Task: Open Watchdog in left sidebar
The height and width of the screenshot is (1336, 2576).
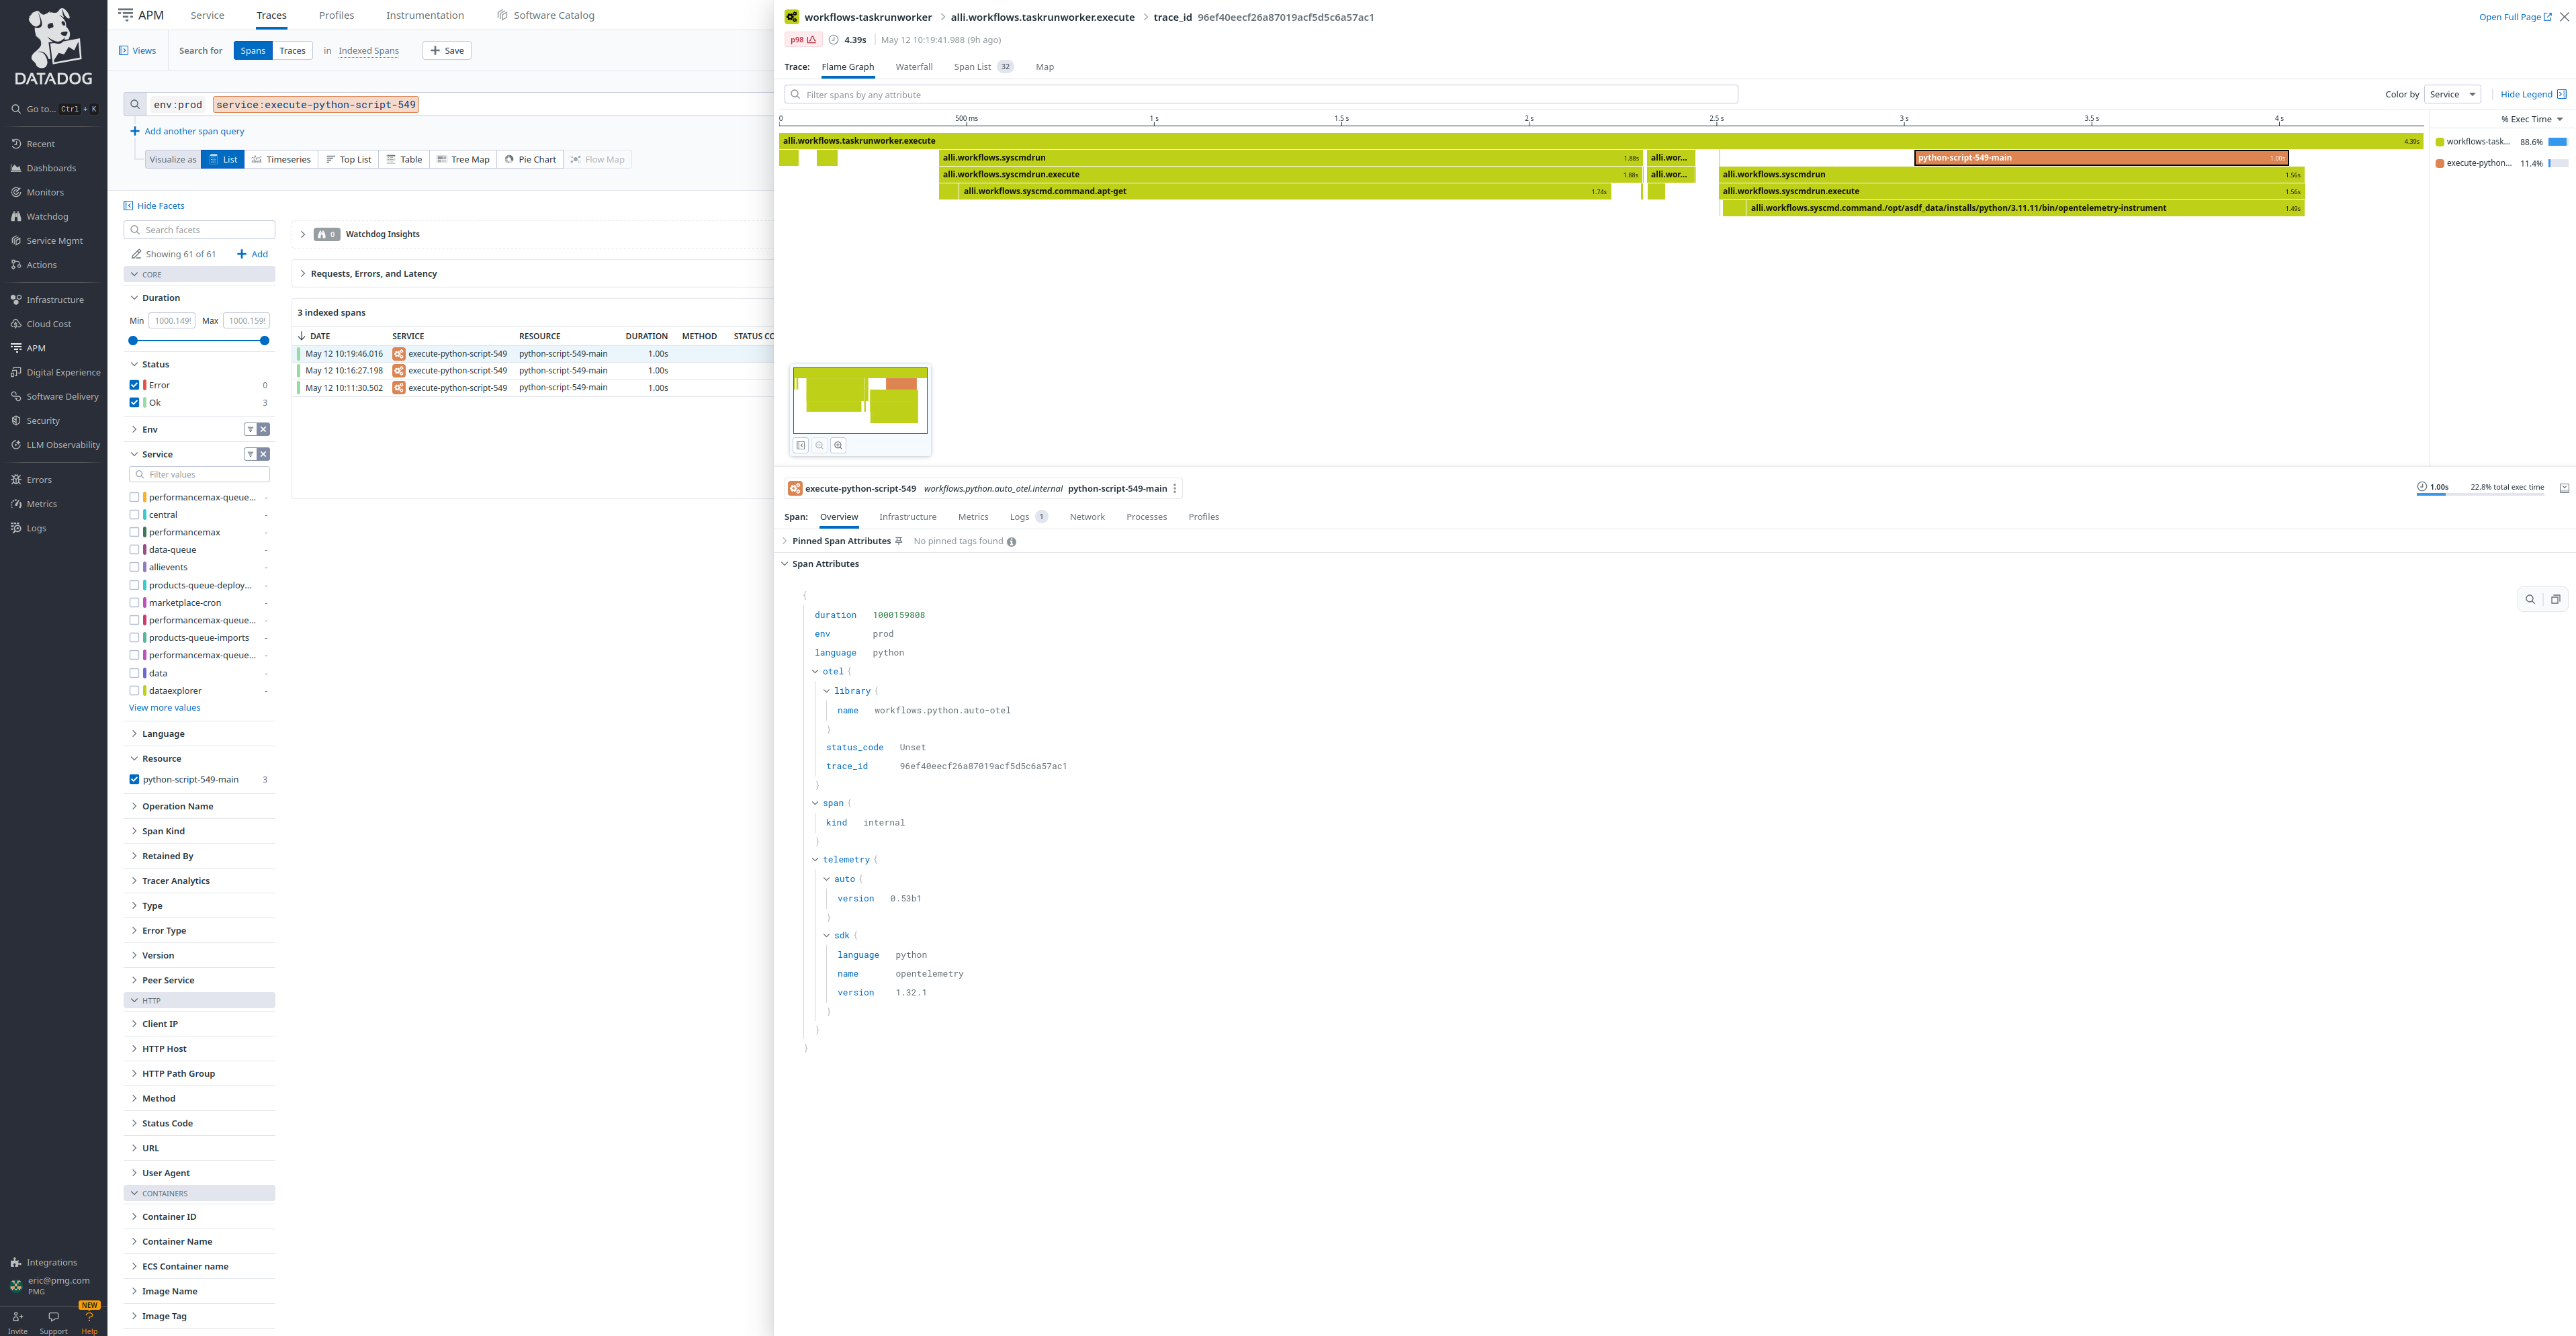Action: pyautogui.click(x=47, y=216)
